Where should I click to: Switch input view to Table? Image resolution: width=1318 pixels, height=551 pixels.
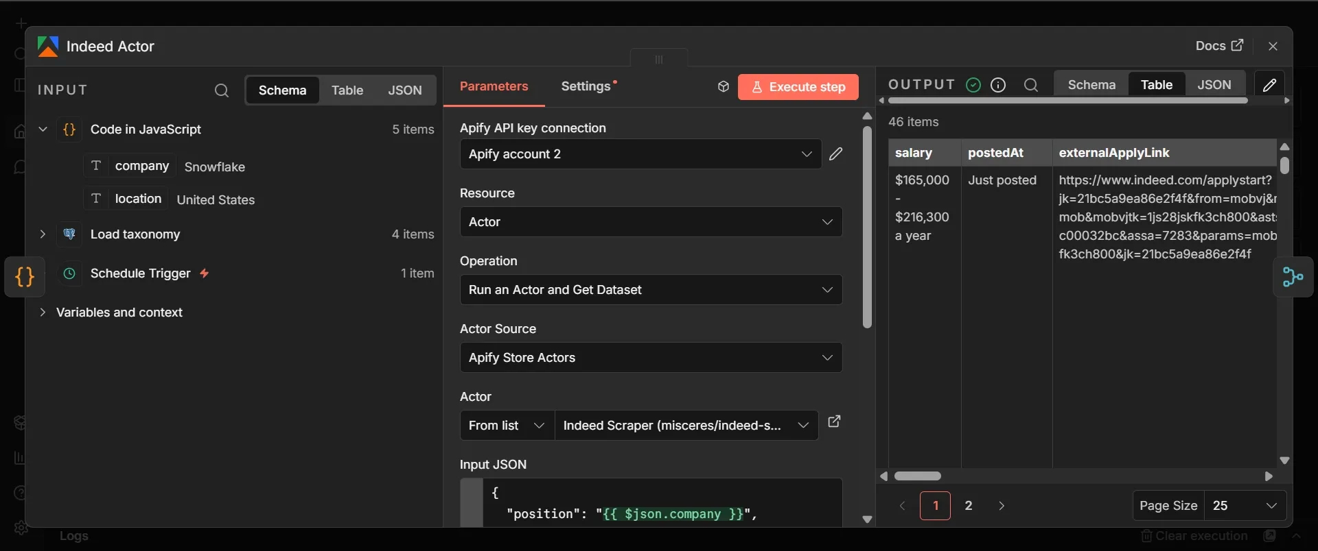point(347,90)
